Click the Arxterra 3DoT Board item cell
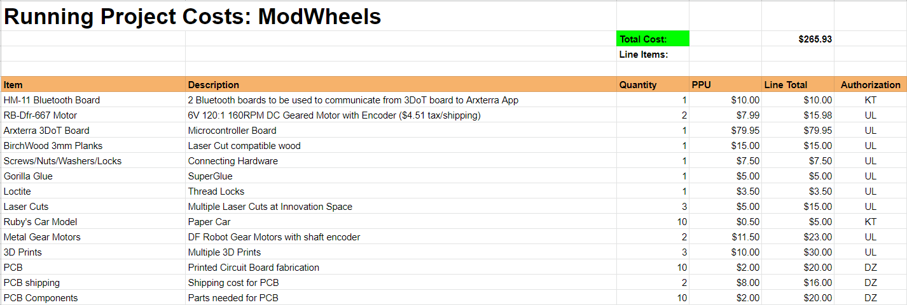907x305 pixels. (93, 130)
